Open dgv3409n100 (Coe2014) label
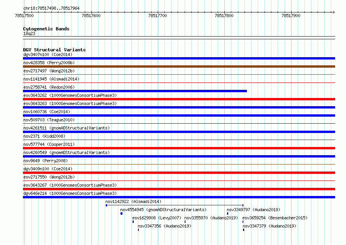The image size is (346, 245). coord(48,169)
